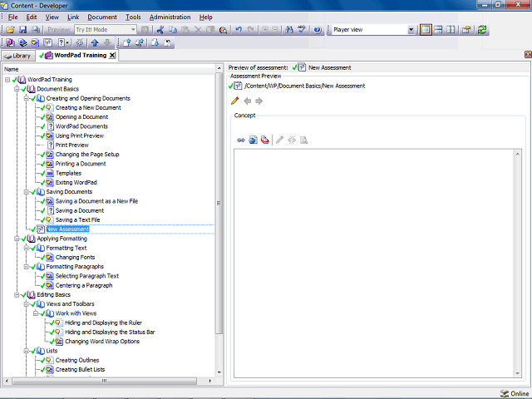The height and width of the screenshot is (399, 532).
Task: Toggle the horizontal split layout
Action: tap(438, 30)
